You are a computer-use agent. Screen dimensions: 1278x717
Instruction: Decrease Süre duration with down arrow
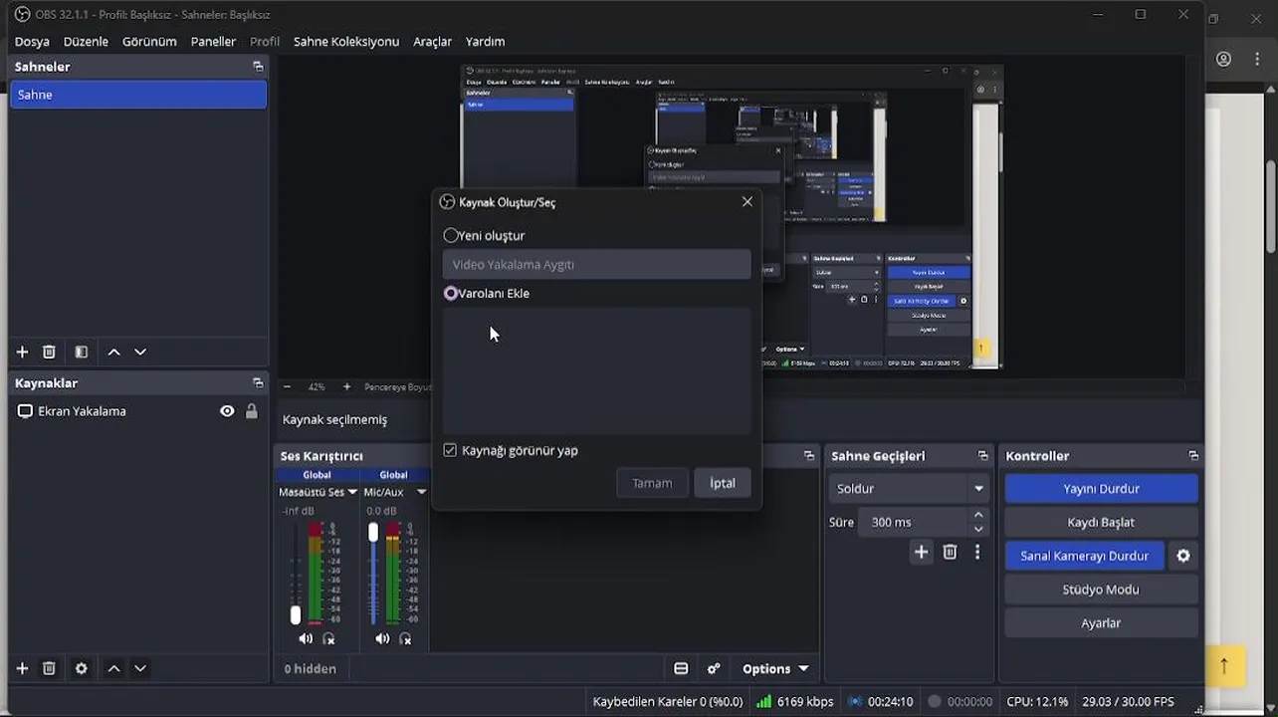[x=978, y=529]
